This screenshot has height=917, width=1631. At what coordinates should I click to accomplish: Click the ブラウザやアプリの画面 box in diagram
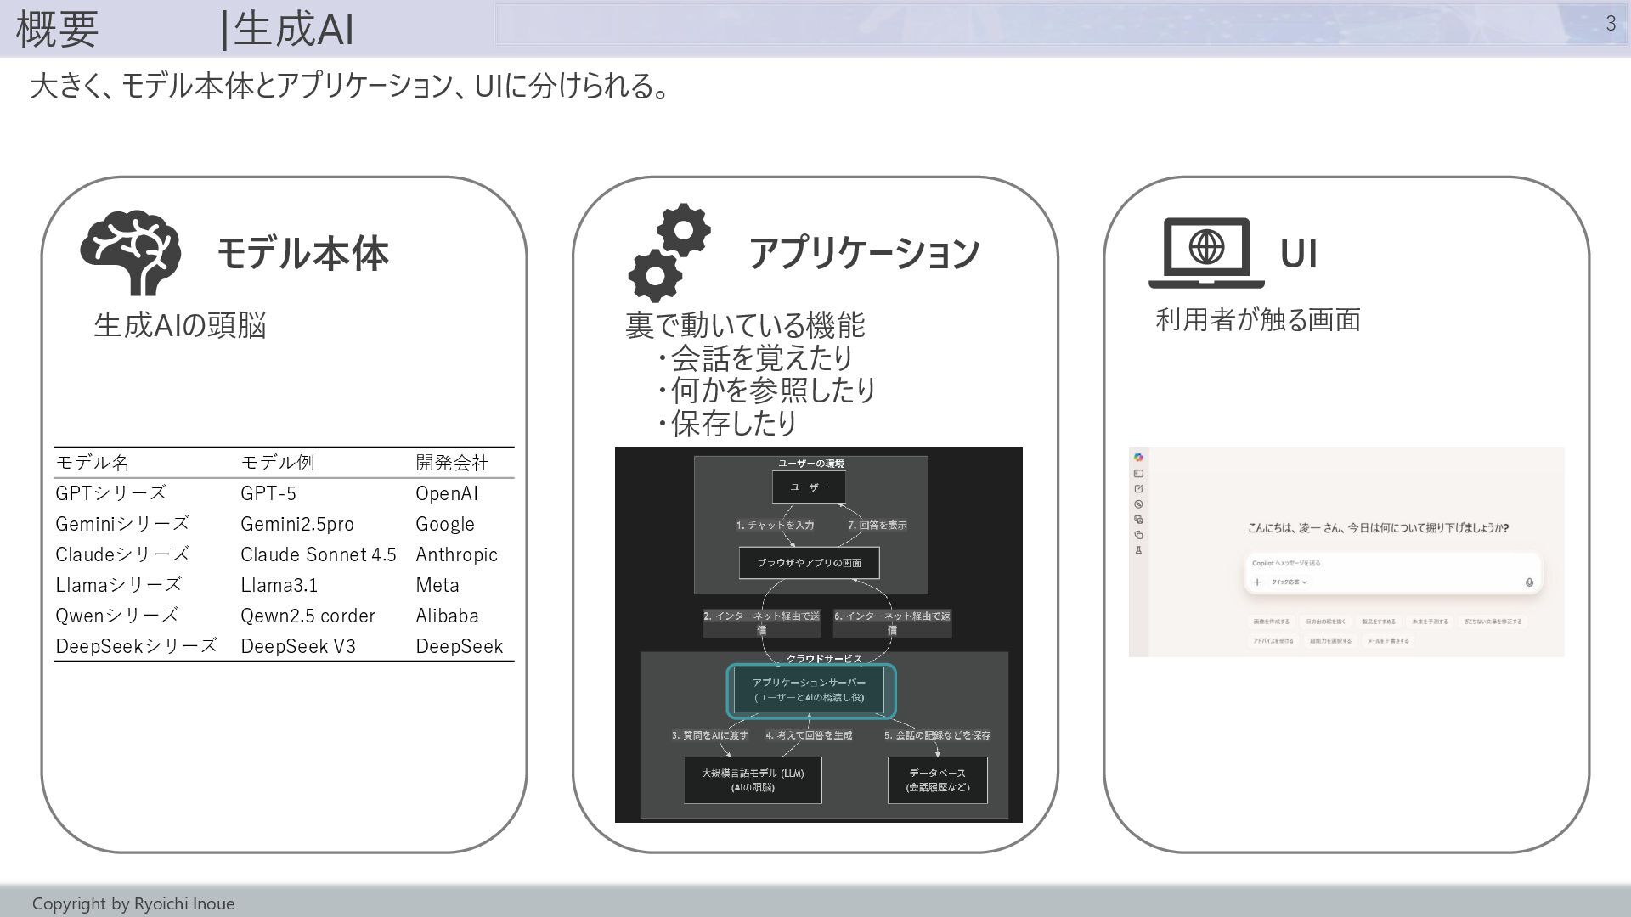809,563
